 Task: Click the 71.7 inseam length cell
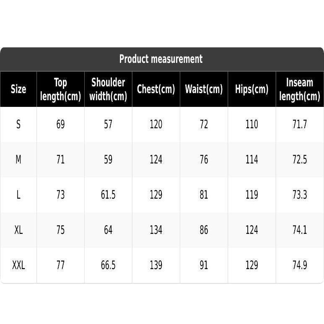(300, 124)
